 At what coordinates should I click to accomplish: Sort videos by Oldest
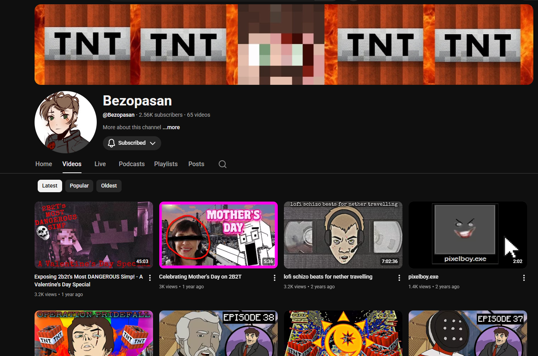[x=109, y=186]
